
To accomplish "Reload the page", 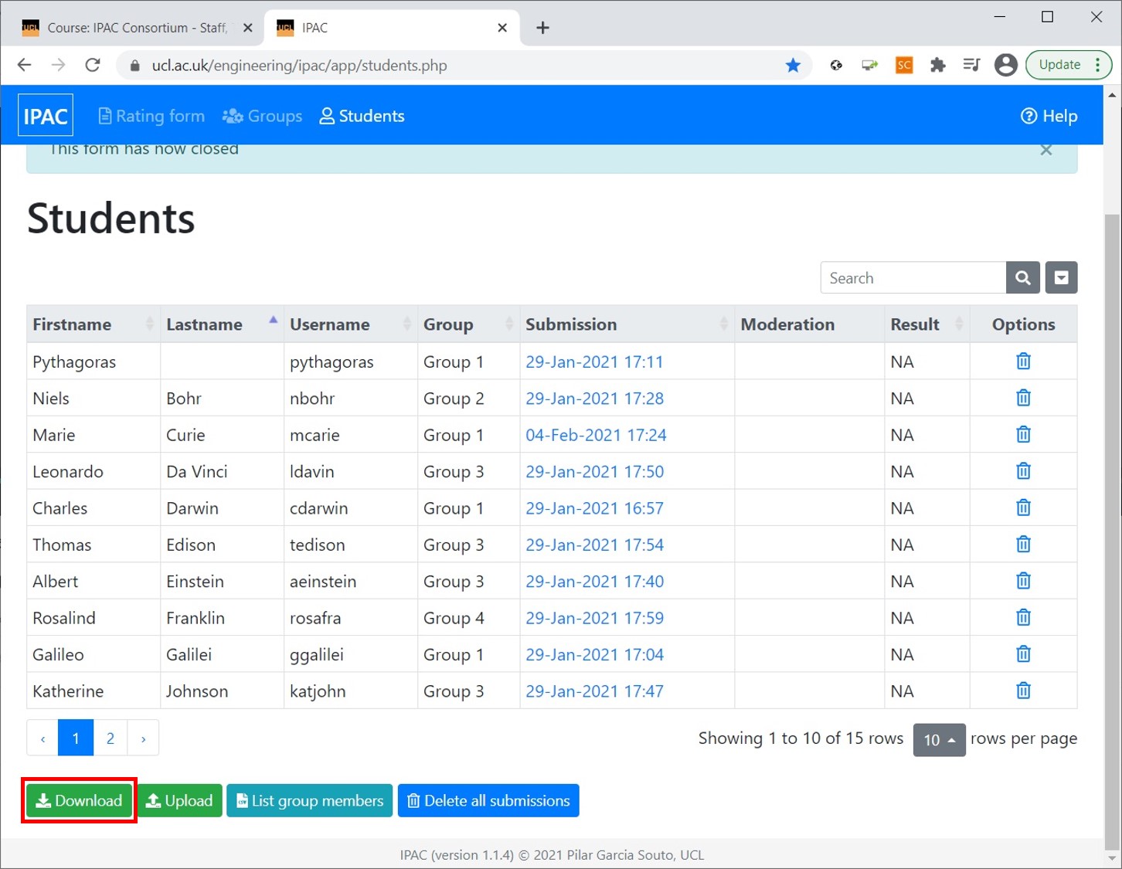I will coord(93,66).
